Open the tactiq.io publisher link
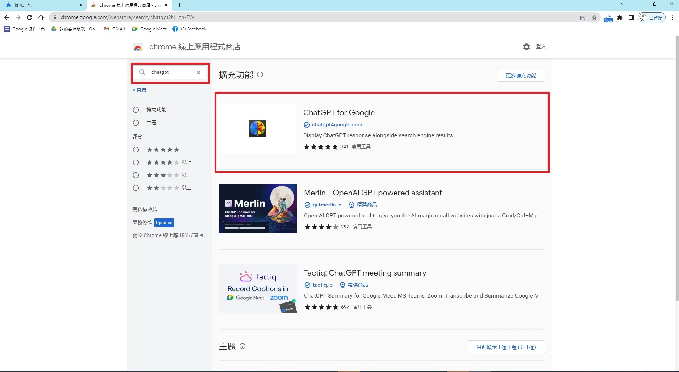 tap(322, 285)
